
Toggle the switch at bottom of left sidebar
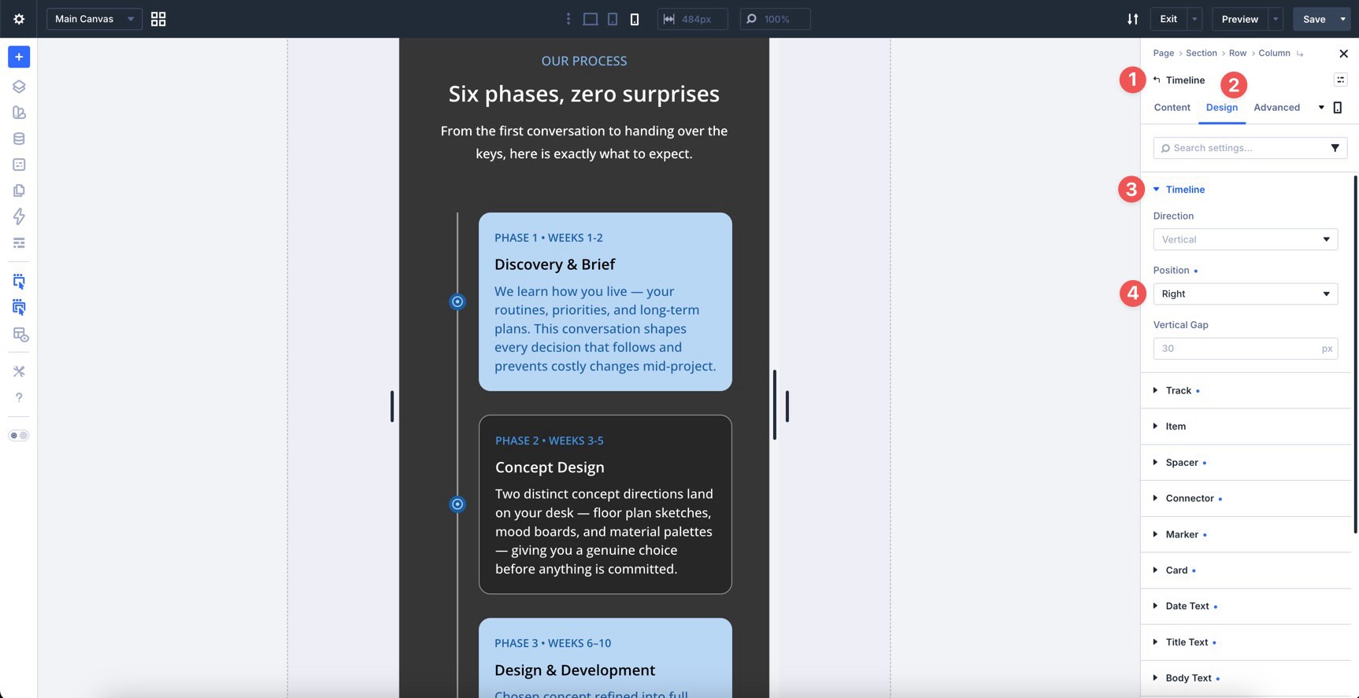tap(19, 435)
